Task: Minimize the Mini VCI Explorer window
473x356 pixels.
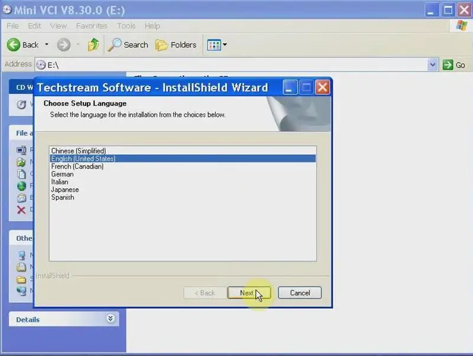Action: pyautogui.click(x=432, y=10)
